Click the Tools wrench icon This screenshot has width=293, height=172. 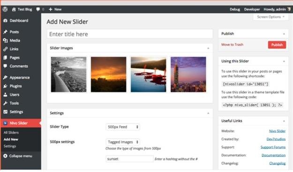[5, 103]
